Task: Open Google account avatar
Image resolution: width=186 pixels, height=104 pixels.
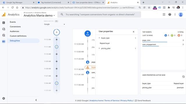Action: [x=181, y=14]
